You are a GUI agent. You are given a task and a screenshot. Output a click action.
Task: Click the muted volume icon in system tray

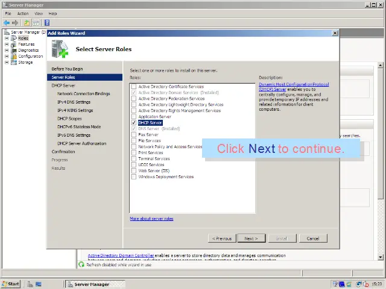[x=366, y=284]
